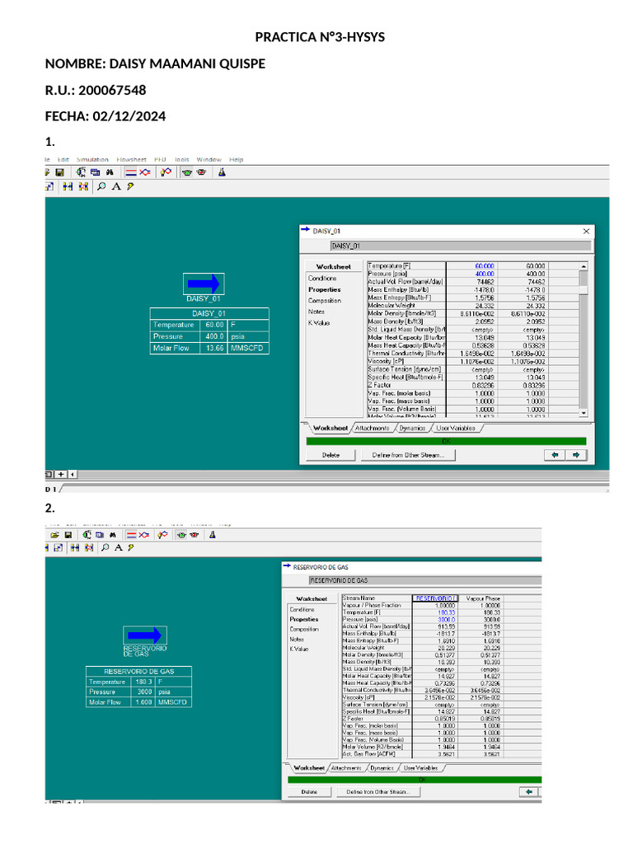Open the Window menu

[209, 159]
